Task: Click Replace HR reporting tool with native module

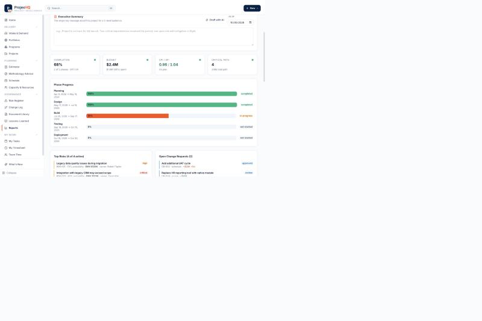Action: [x=187, y=173]
